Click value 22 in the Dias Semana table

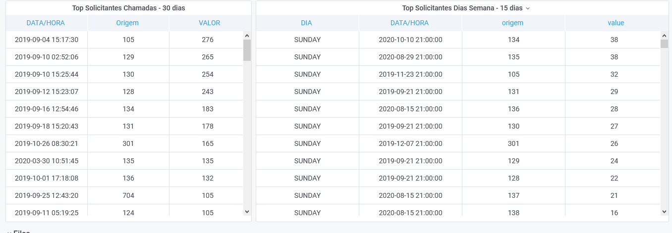[x=614, y=178]
